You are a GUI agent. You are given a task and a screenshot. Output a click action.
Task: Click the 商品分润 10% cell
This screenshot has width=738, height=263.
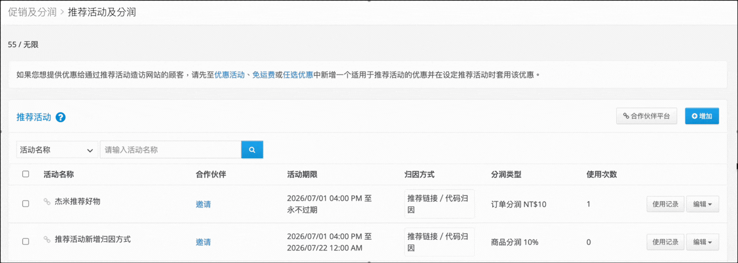click(514, 242)
